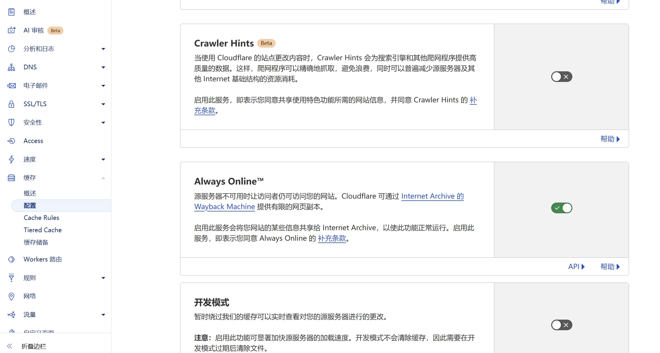Enable the Crawler Hints toggle
The width and height of the screenshot is (660, 353).
click(561, 77)
